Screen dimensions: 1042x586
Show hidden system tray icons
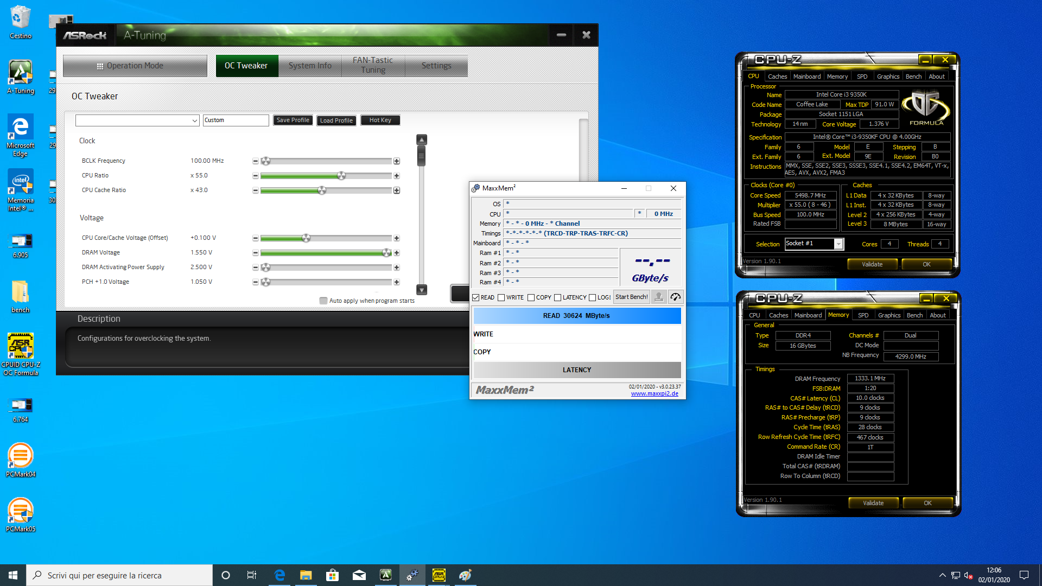click(942, 575)
